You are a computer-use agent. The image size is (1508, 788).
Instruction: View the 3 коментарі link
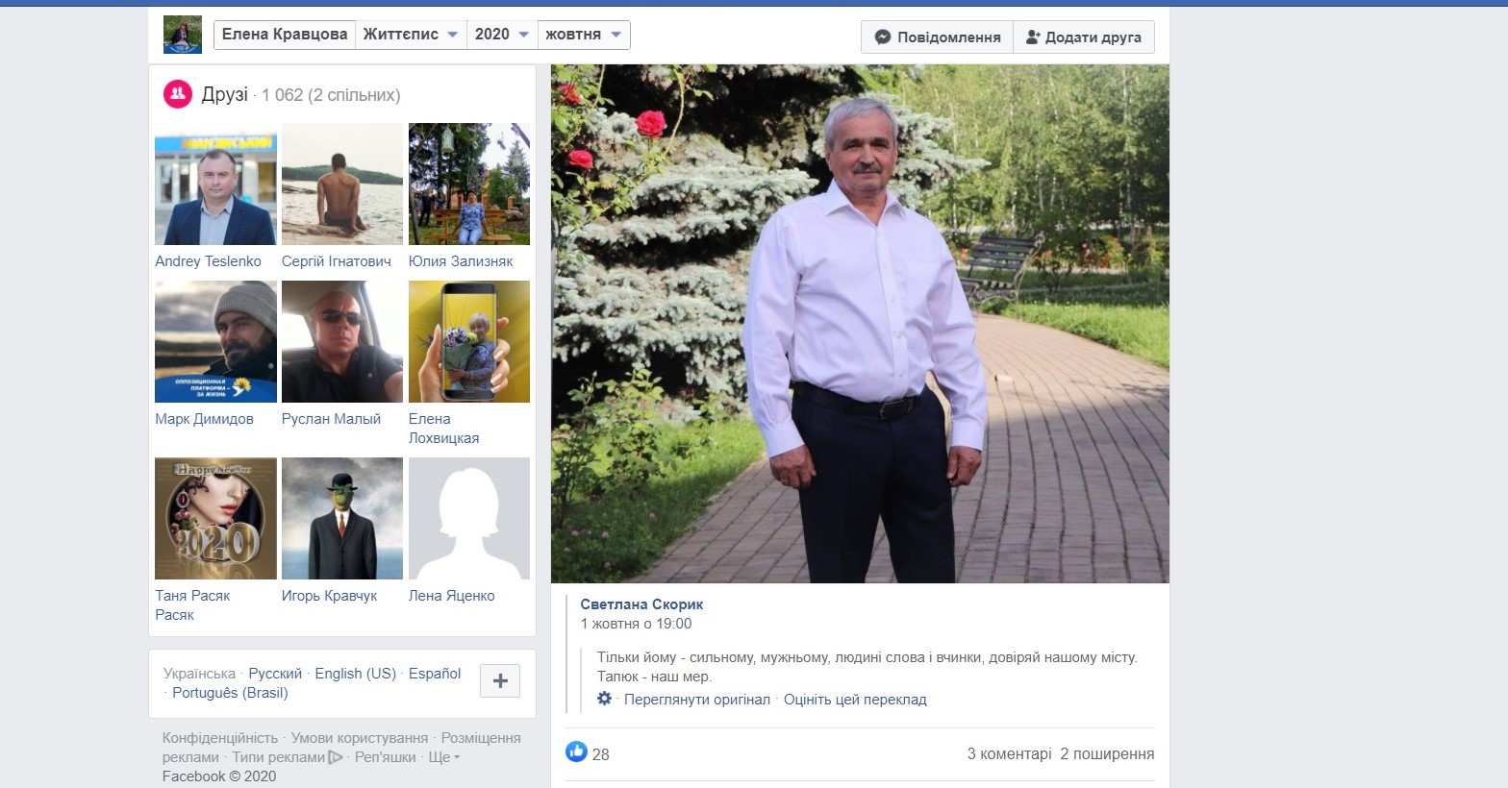[x=1009, y=754]
